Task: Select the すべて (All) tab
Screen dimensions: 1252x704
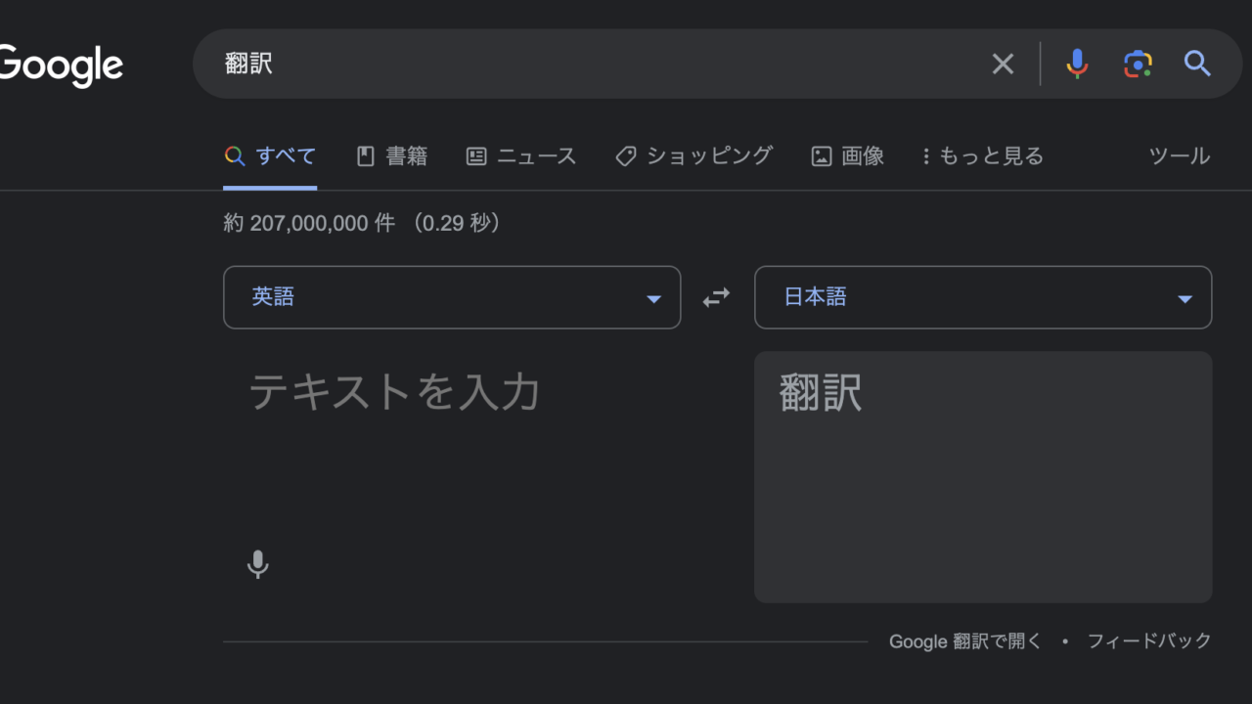Action: click(x=270, y=156)
